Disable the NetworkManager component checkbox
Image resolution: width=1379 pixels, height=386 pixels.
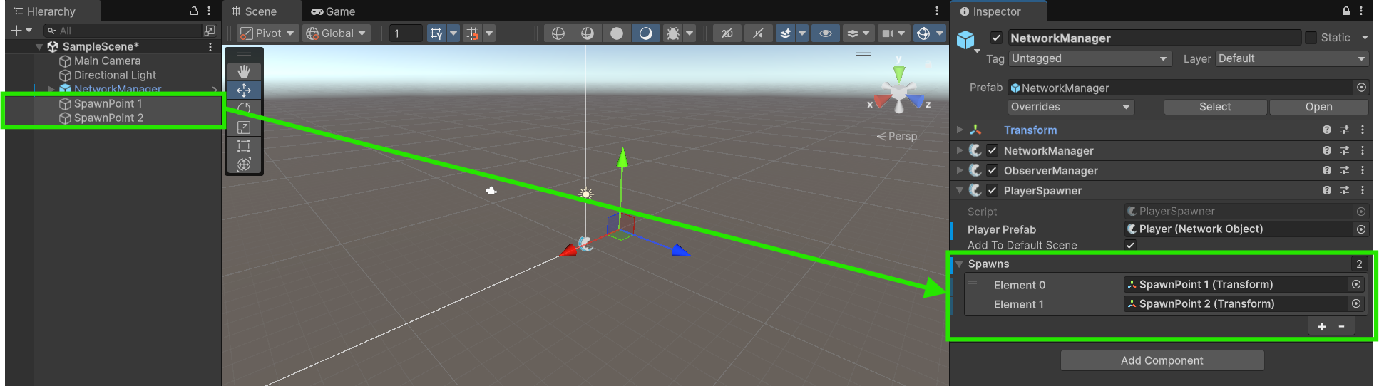[x=992, y=150]
